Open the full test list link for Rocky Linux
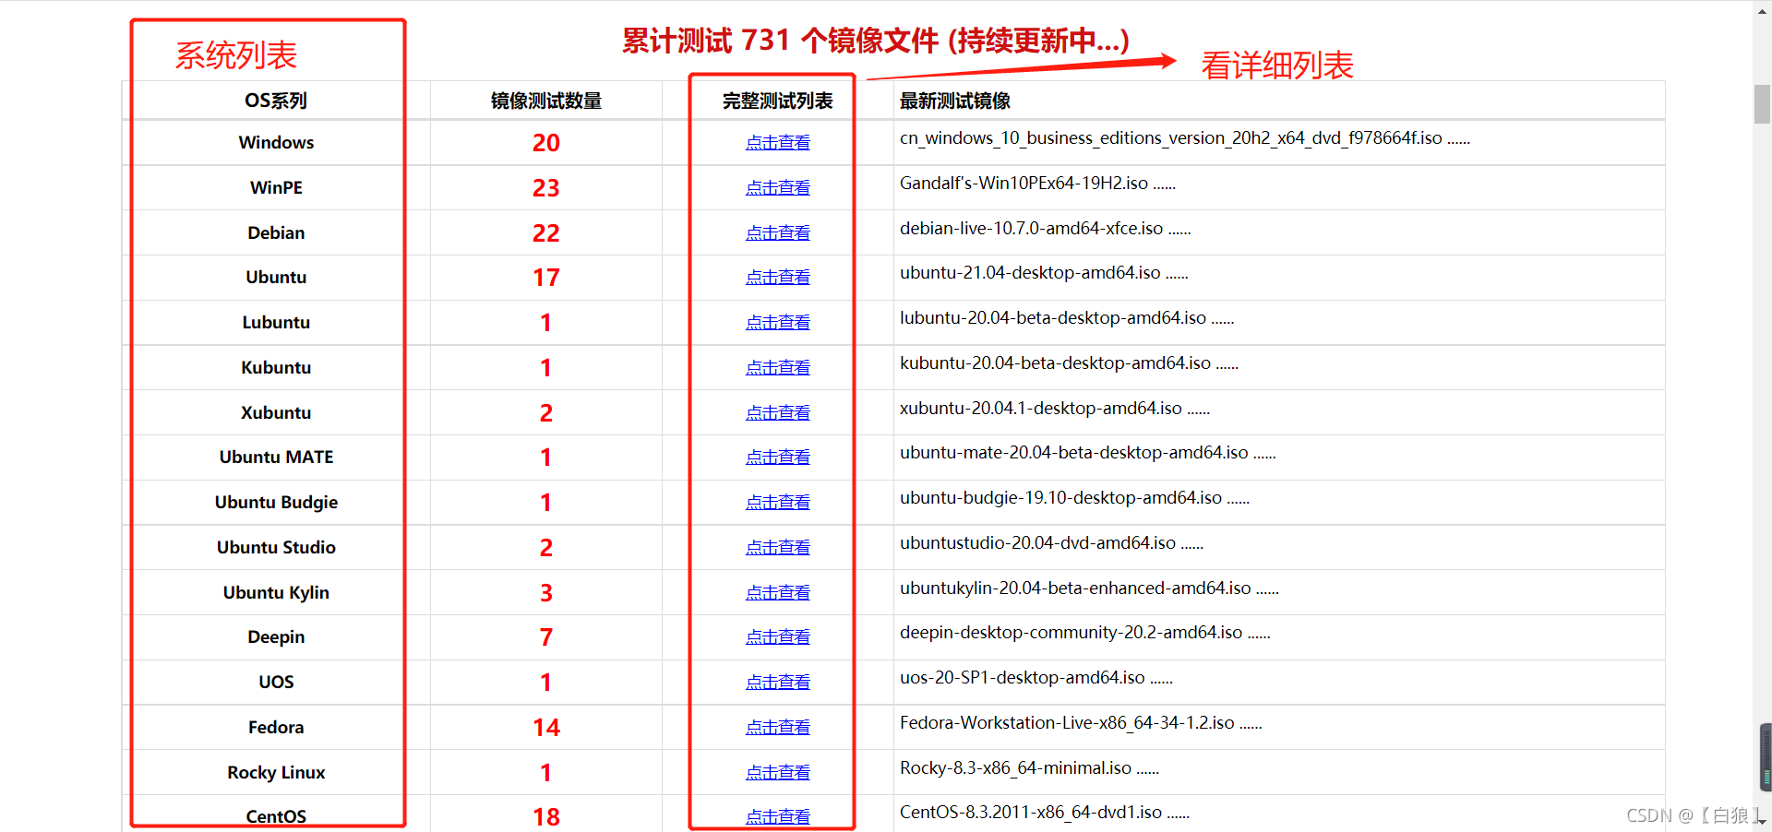Viewport: 1772px width, 832px height. [777, 772]
